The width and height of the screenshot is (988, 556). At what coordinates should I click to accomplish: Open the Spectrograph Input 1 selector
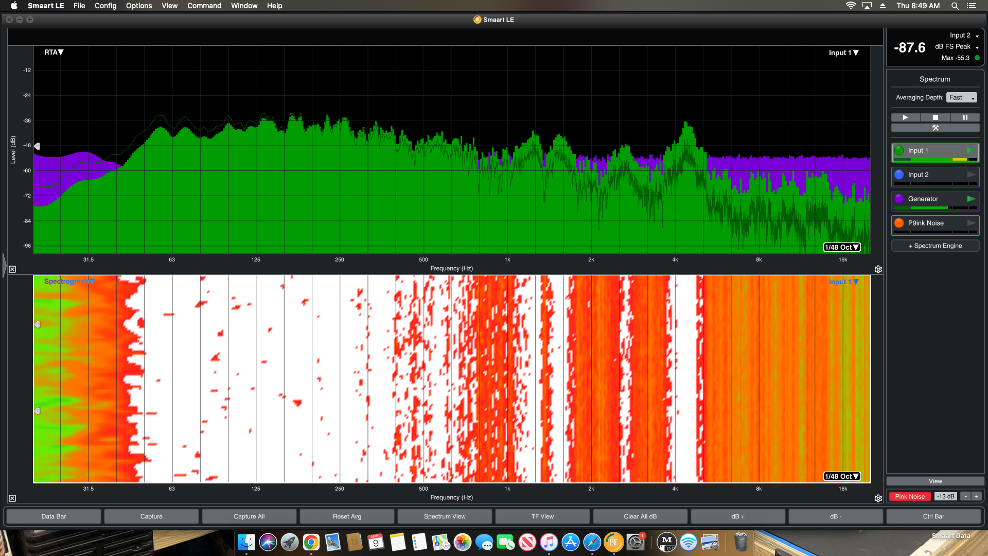843,282
